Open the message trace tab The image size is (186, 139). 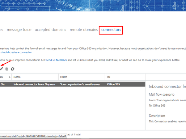point(19,30)
